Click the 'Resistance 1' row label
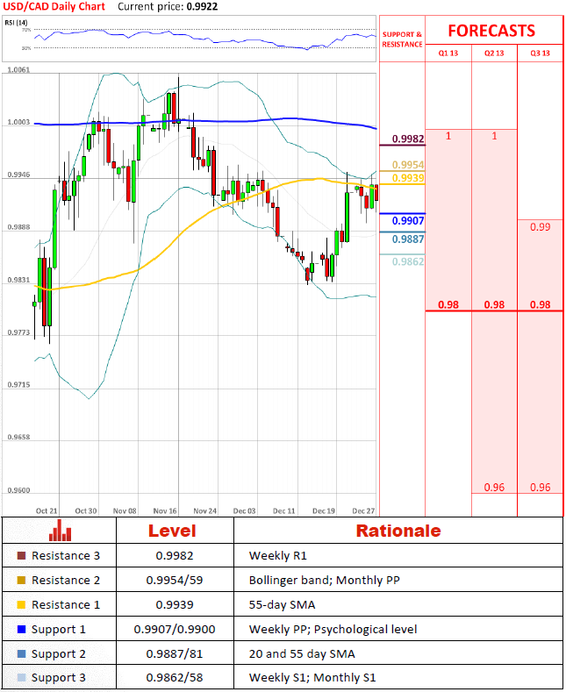The height and width of the screenshot is (692, 566). (66, 604)
